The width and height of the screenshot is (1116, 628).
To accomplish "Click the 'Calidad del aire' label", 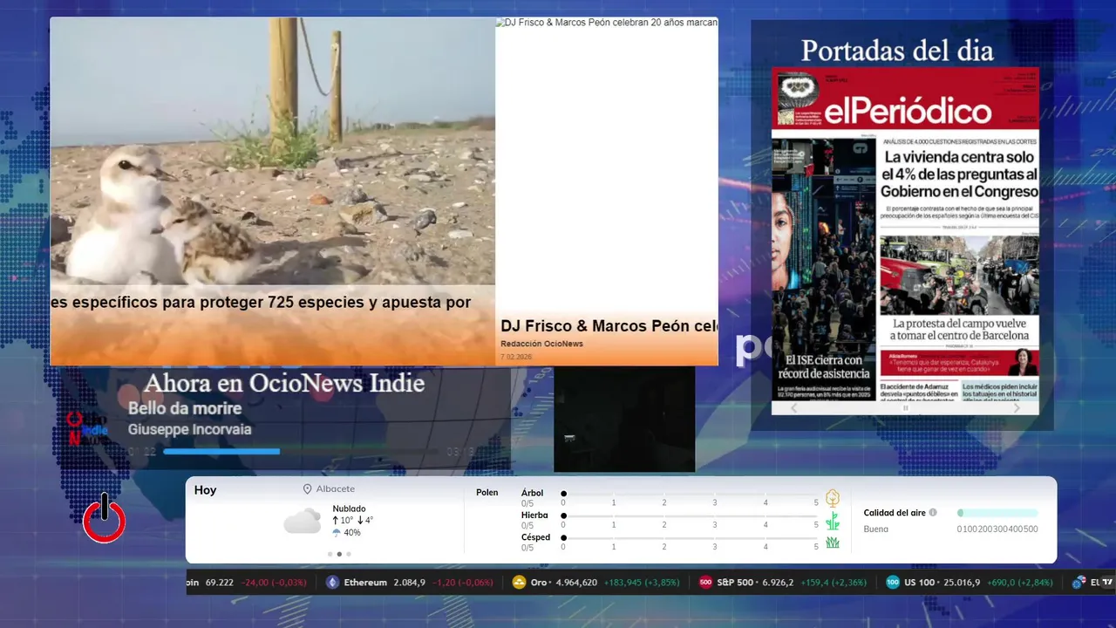I will [x=895, y=513].
